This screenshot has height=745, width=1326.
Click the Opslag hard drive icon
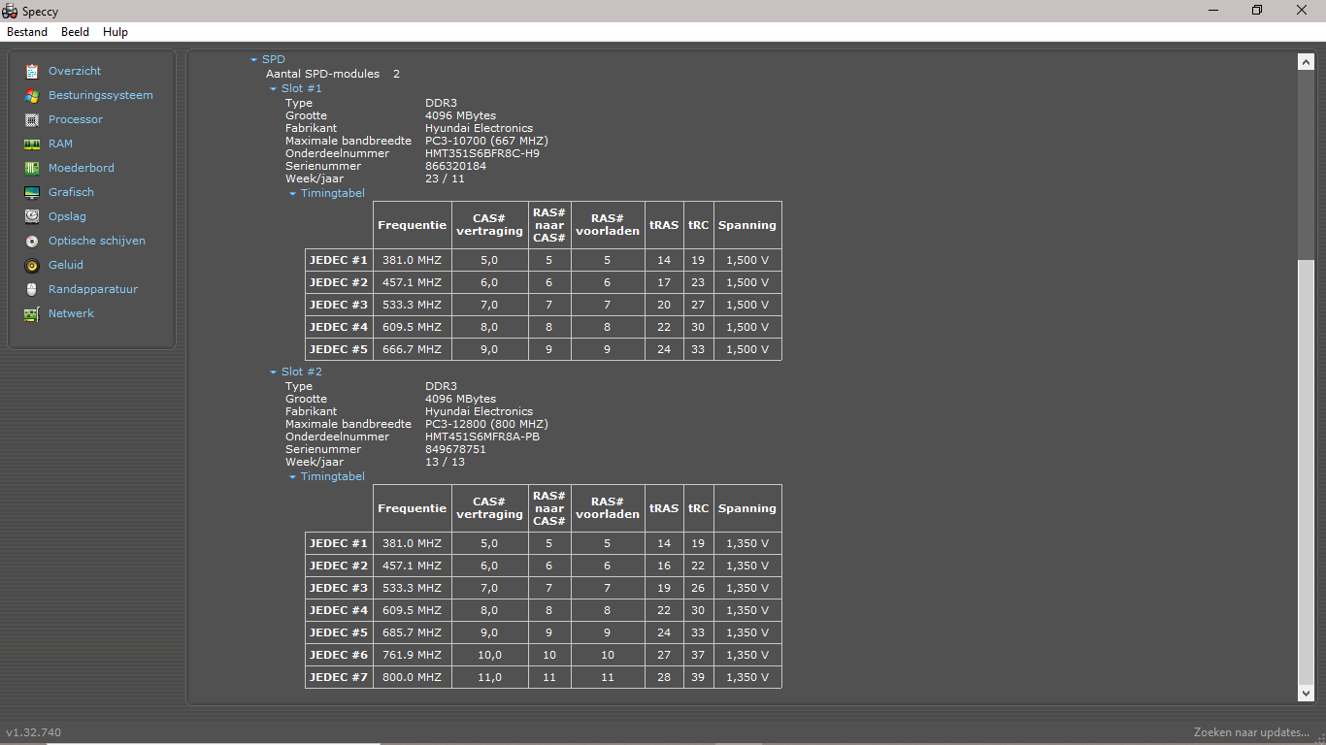32,216
